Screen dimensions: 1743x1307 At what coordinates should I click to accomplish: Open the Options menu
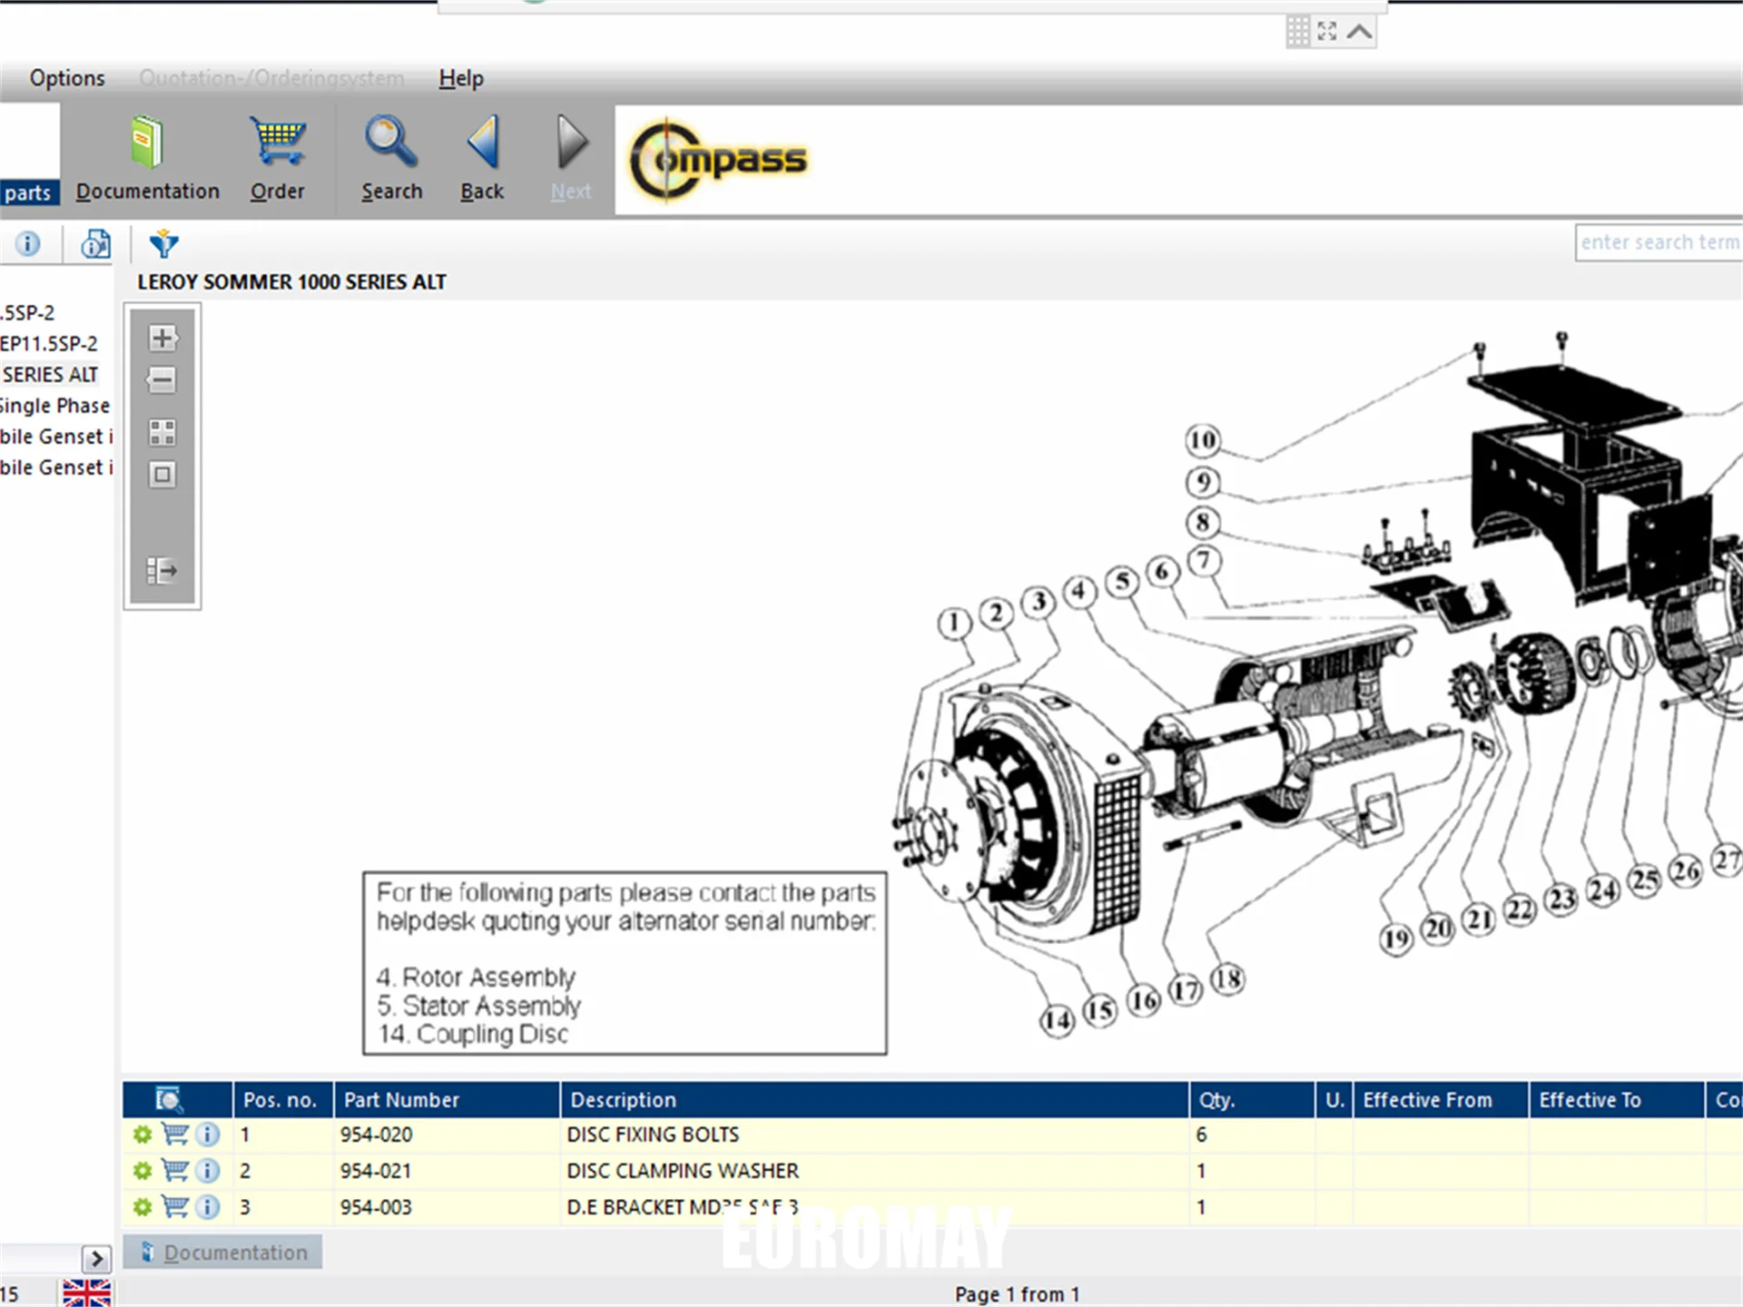coord(67,78)
